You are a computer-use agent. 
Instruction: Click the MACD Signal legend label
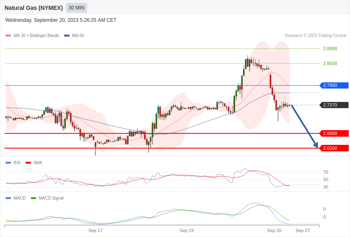click(51, 198)
